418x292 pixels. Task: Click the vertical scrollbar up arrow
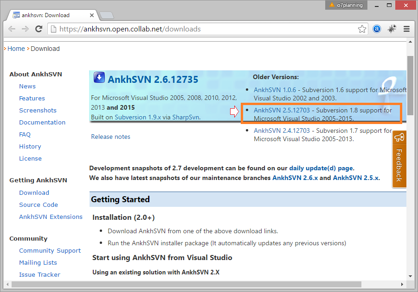click(x=410, y=42)
